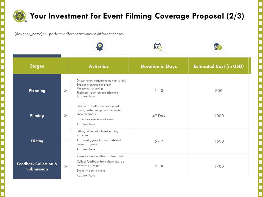Click 'Technical requirements planning' bullet
Image resolution: width=263 pixels, height=197 pixels.
pos(97,92)
